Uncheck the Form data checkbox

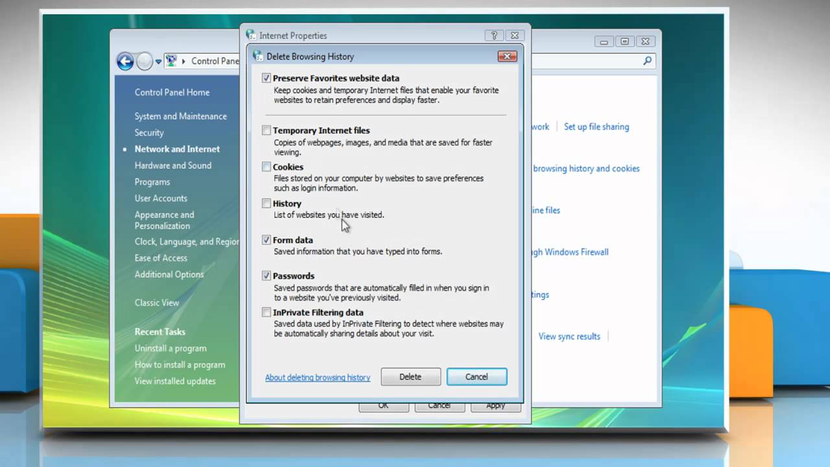point(267,239)
